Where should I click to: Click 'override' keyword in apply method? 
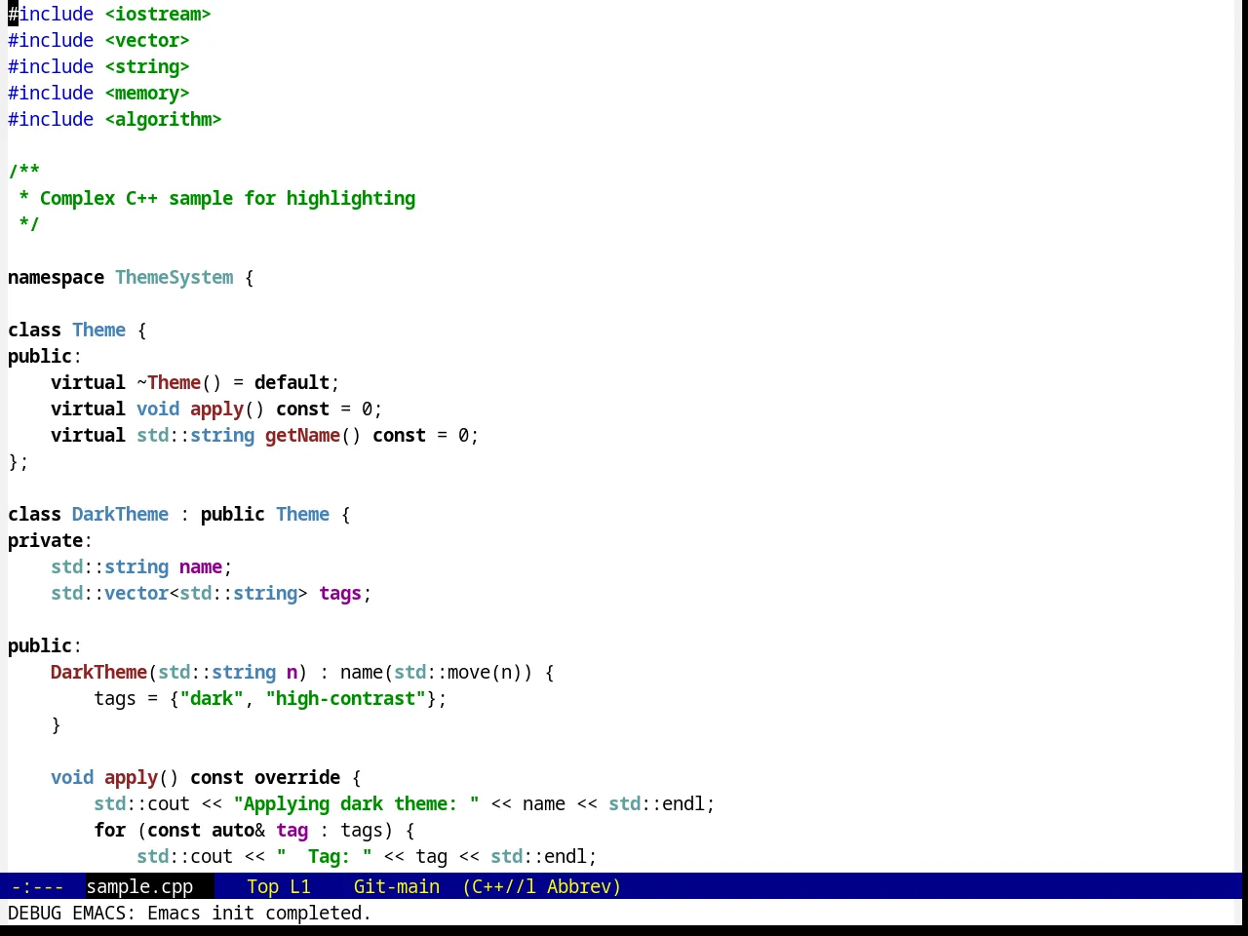(x=297, y=777)
